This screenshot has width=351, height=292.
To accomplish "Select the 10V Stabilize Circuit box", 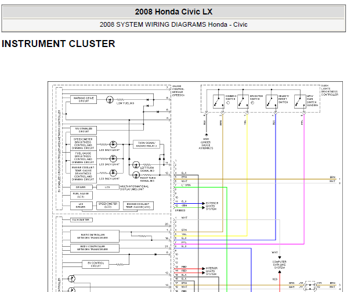I will point(84,130).
